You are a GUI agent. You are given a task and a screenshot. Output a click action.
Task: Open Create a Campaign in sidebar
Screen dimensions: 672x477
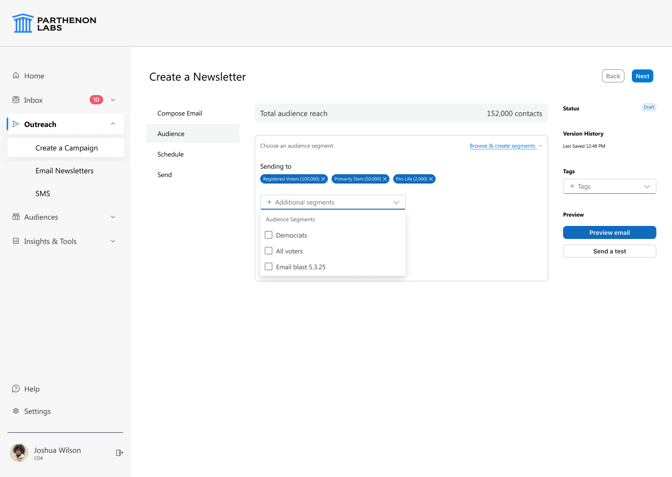[66, 148]
